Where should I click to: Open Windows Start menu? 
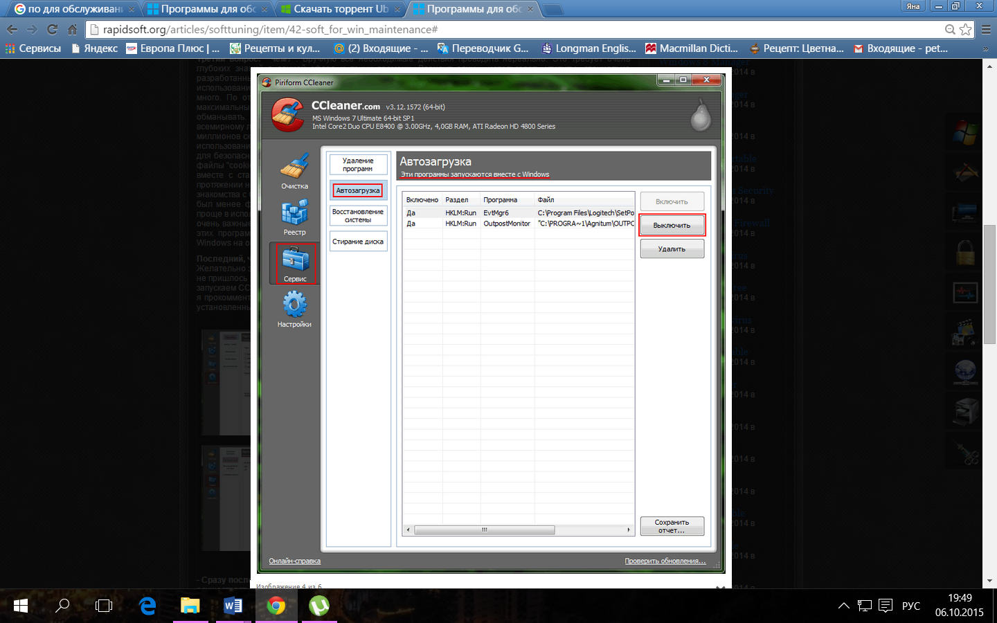[x=21, y=606]
